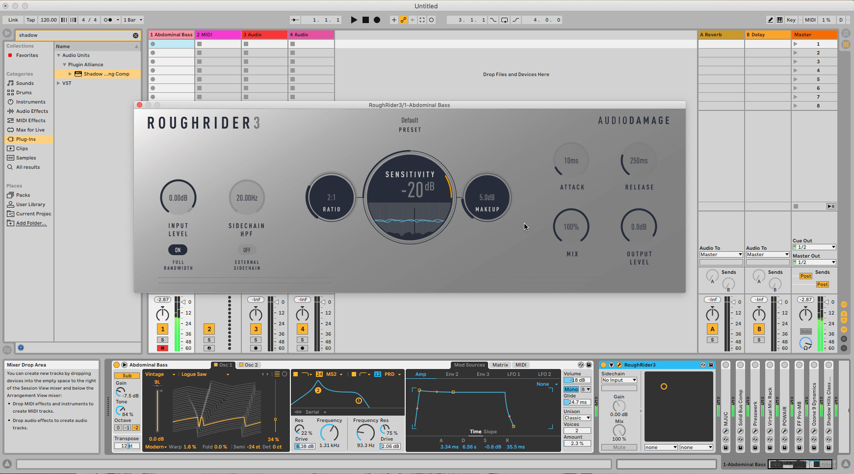Toggle track 1 activator button

point(162,329)
